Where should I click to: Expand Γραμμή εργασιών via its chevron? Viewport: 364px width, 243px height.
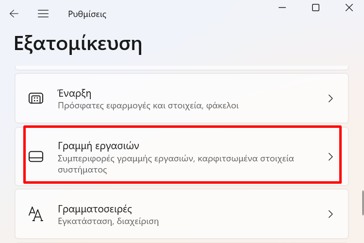click(331, 156)
